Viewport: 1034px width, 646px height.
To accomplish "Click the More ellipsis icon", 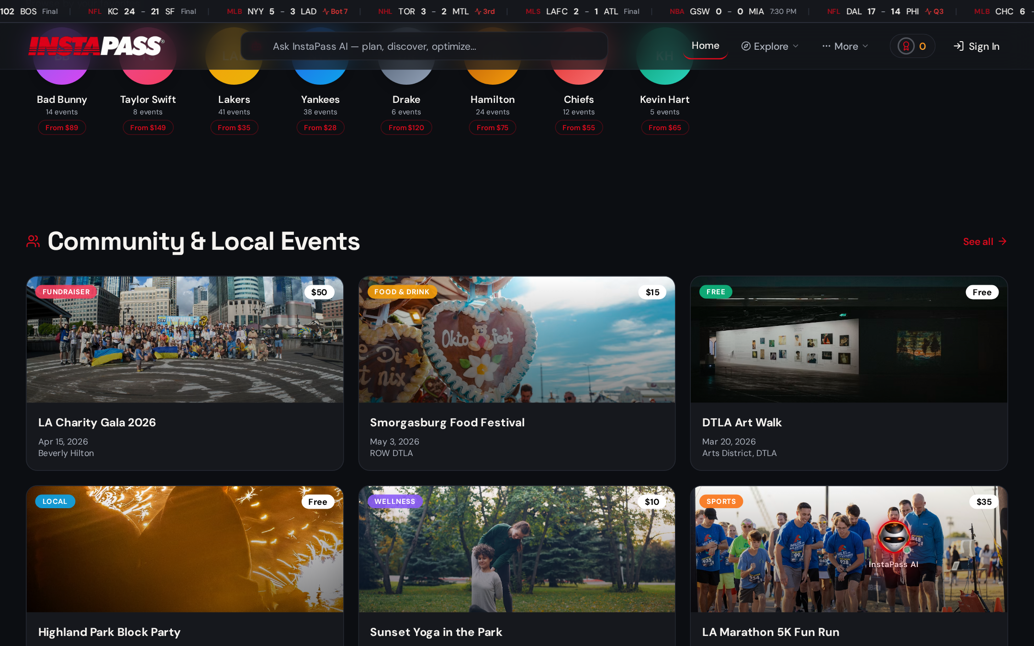I will coord(826,46).
